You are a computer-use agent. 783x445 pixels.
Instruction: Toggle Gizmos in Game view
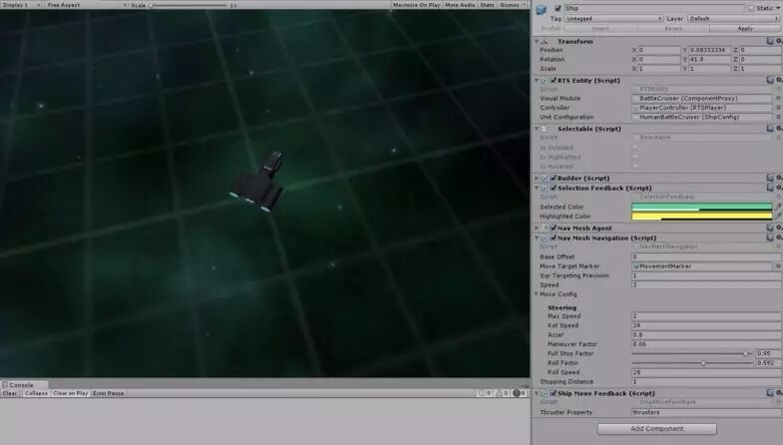512,5
